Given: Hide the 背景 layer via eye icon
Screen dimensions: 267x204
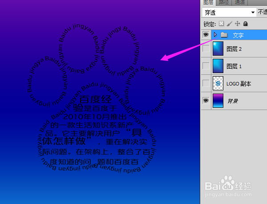Looking at the screenshot, I should coord(206,101).
